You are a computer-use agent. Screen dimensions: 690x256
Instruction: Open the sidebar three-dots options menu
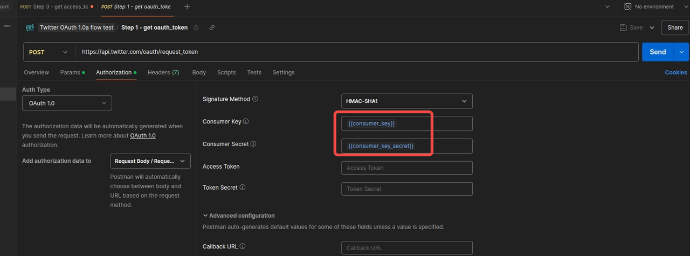click(7, 25)
